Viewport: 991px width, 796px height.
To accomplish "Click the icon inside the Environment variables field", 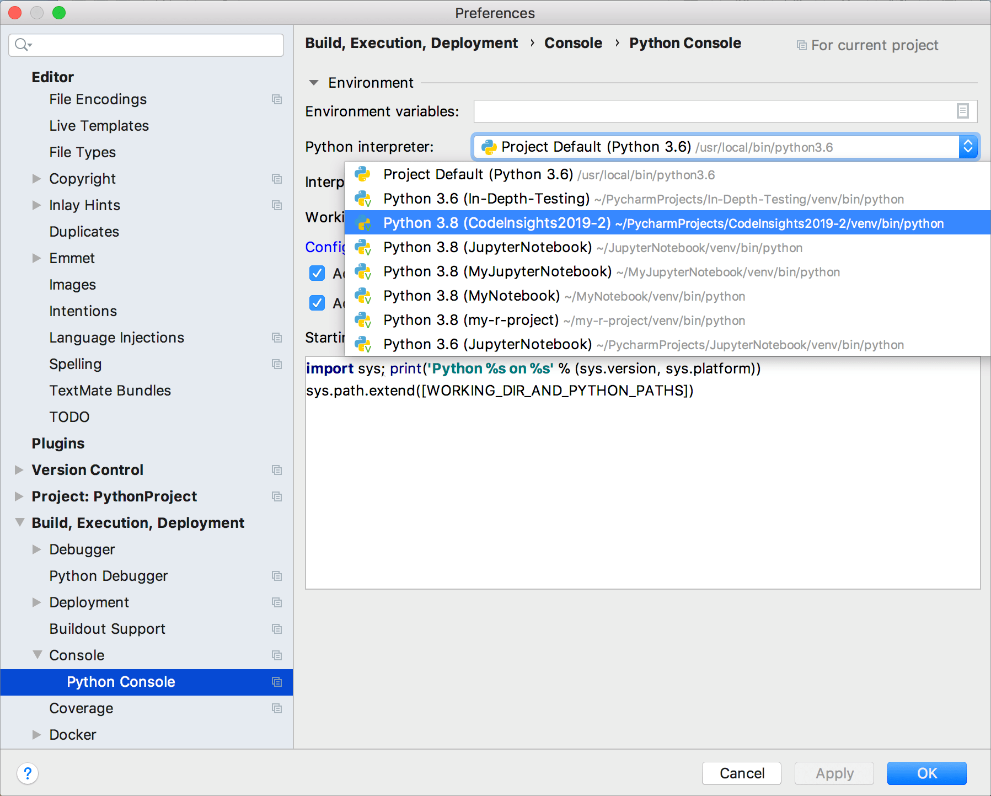I will pyautogui.click(x=962, y=111).
